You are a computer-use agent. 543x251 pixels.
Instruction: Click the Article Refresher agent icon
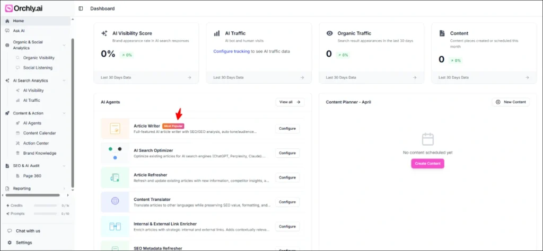tap(115, 178)
